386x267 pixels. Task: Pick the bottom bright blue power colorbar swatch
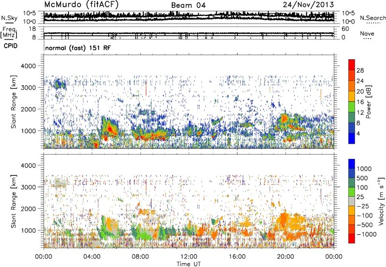tap(352, 138)
